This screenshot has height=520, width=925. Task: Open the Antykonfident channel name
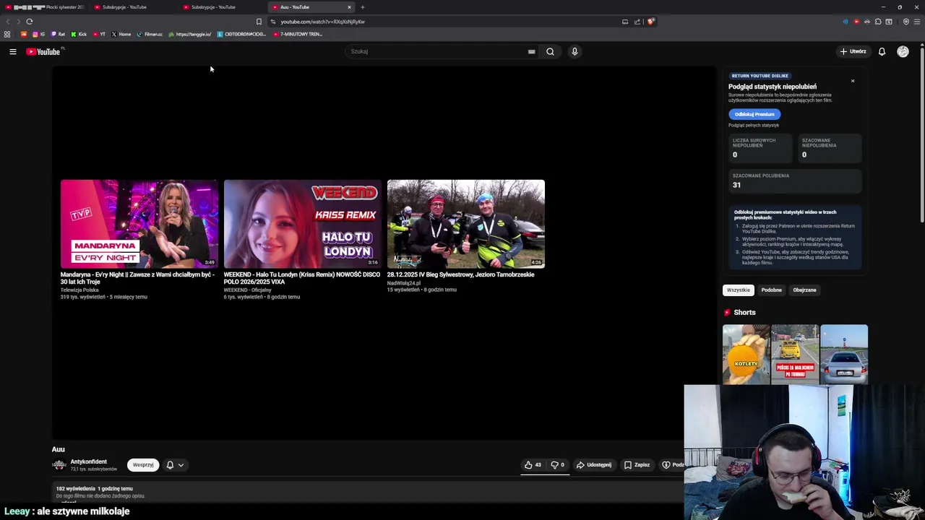click(x=88, y=461)
